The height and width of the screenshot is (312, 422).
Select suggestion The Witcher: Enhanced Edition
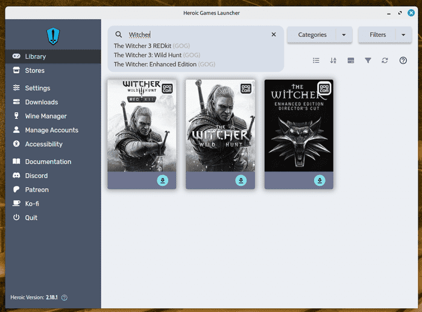[165, 64]
